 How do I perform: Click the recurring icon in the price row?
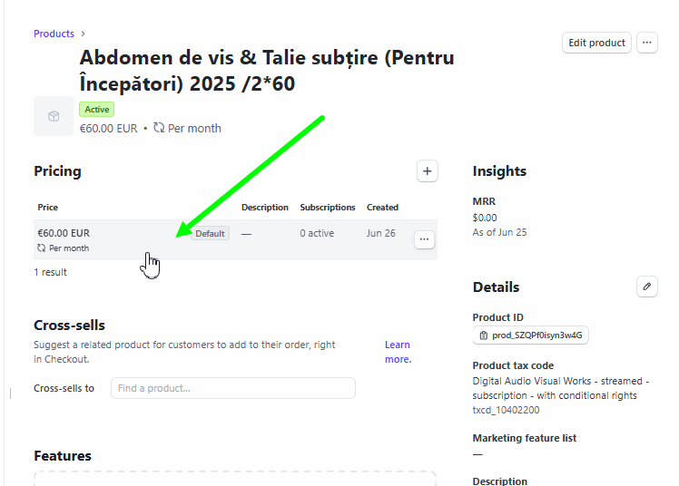41,248
